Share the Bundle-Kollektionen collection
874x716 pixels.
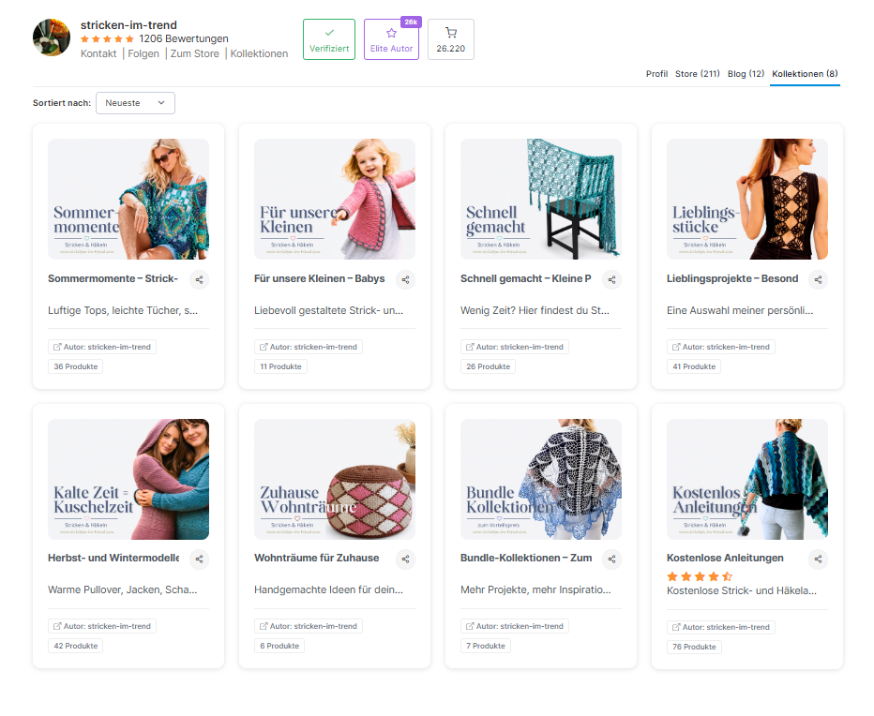coord(611,559)
